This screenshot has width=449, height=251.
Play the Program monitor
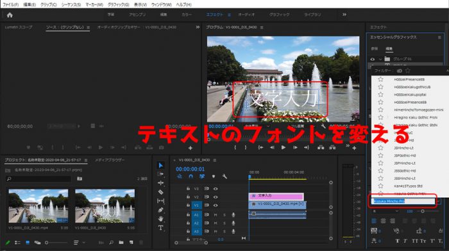pos(284,147)
